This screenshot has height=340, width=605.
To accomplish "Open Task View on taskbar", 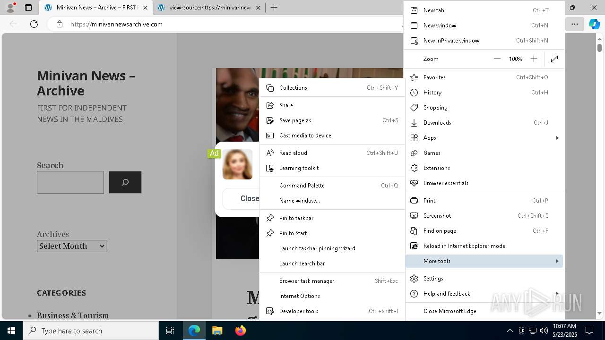I will pos(170,331).
